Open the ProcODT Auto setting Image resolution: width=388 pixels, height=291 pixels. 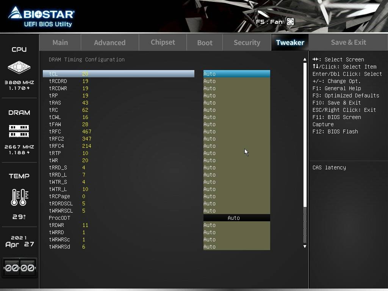tap(236, 218)
